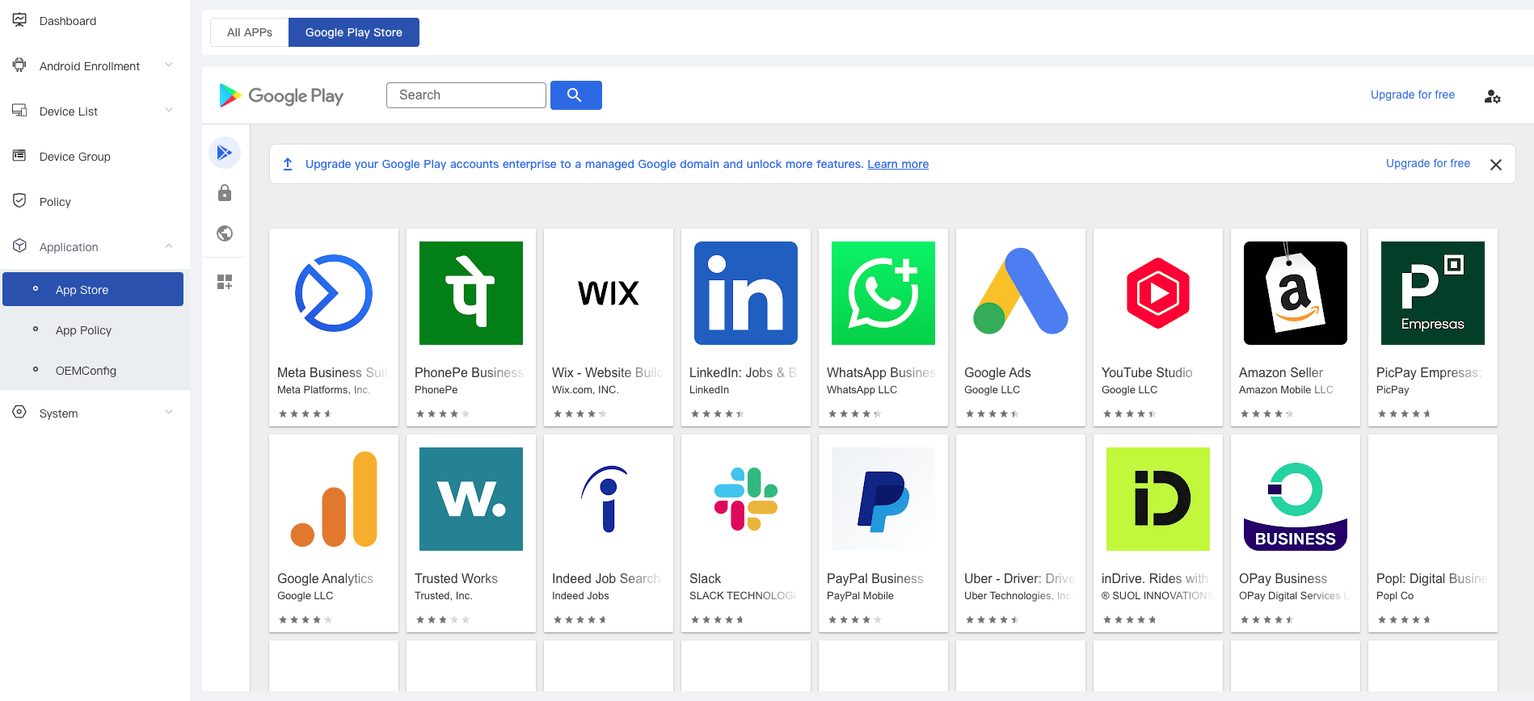
Task: Open the Private apps lock icon
Action: pos(225,192)
